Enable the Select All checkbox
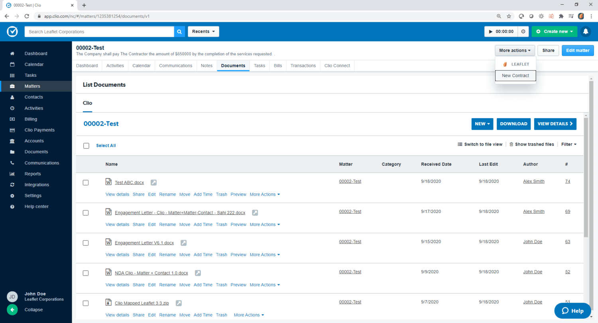This screenshot has height=323, width=598. pyautogui.click(x=86, y=146)
